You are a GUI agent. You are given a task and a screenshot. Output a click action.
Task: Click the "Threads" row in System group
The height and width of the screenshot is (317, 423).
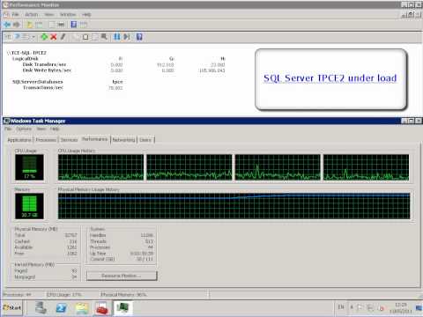122,241
